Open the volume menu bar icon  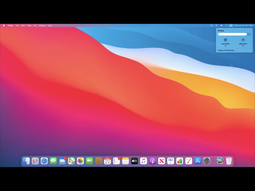(x=221, y=25)
